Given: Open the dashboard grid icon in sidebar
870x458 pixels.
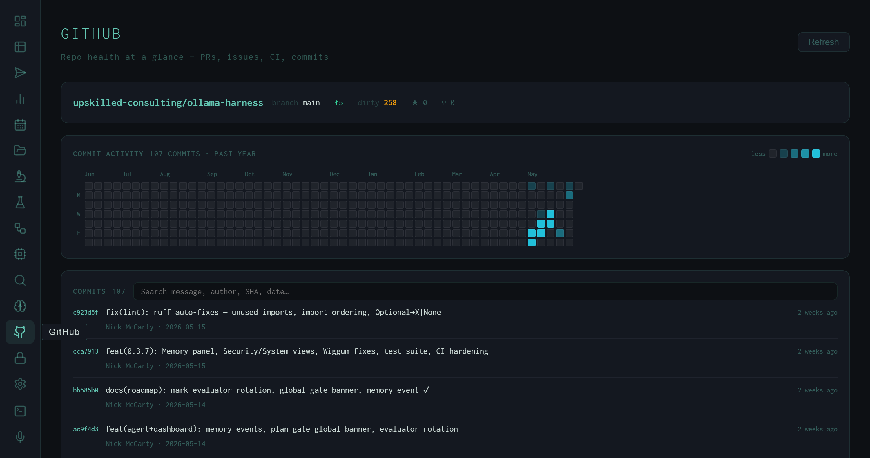Looking at the screenshot, I should click(20, 21).
